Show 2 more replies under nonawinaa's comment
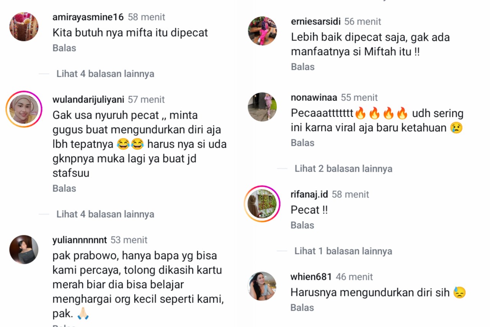The height and width of the screenshot is (327, 490). tap(343, 168)
